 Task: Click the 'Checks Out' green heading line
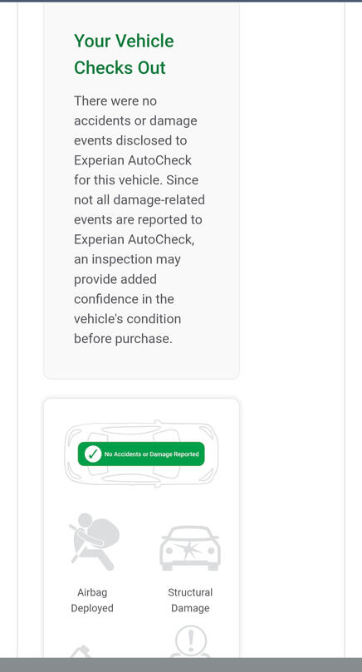[x=120, y=68]
